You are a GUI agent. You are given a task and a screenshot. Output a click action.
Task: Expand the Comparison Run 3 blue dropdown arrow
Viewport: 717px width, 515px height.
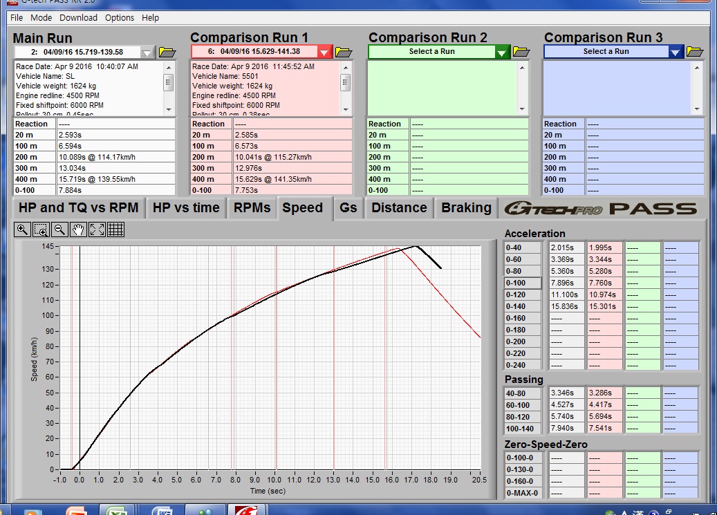(x=676, y=52)
